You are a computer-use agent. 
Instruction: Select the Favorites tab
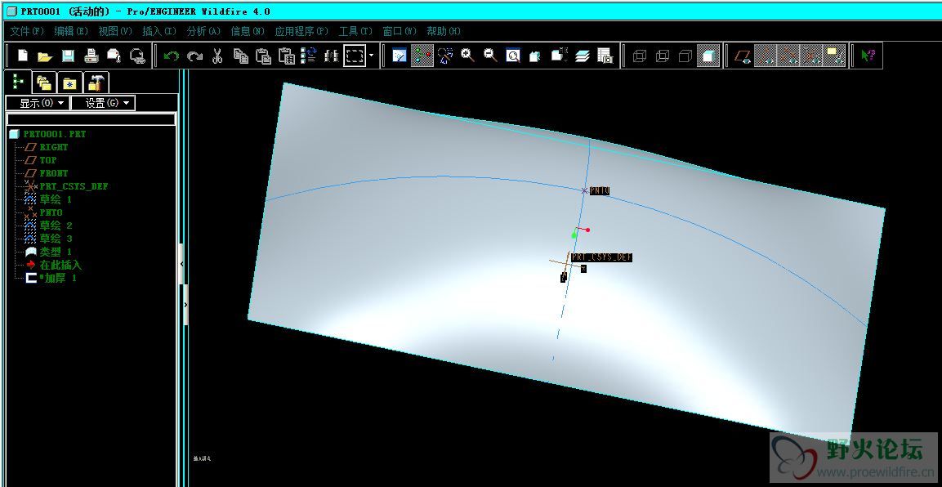point(69,83)
